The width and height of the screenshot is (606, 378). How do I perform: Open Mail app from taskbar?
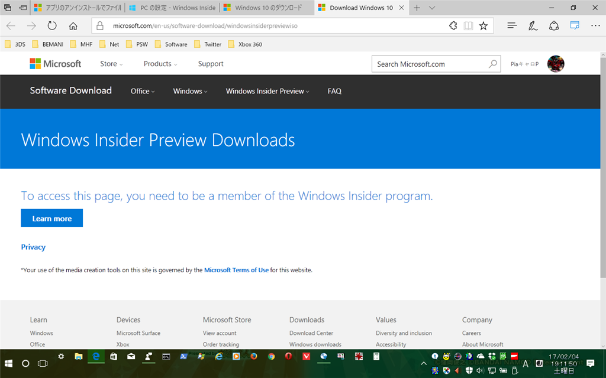point(131,356)
